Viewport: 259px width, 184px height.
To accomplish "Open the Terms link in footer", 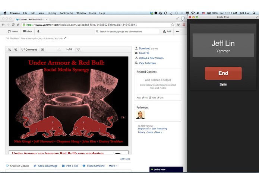I will (150, 132).
